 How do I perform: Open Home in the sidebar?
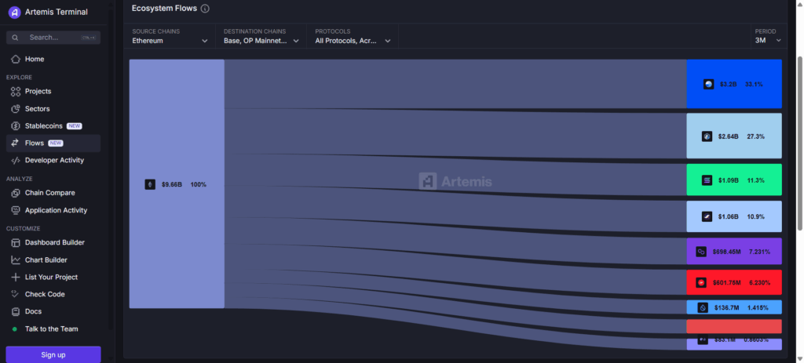(x=53, y=59)
